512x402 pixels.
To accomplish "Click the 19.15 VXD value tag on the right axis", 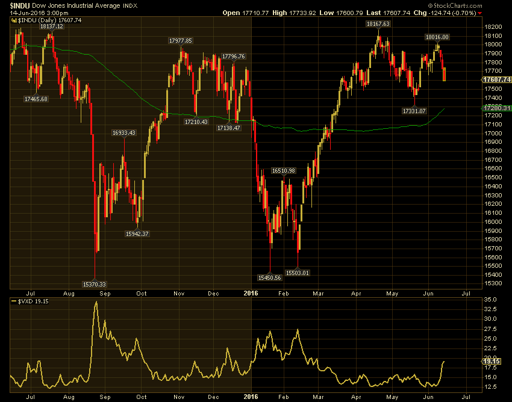I will (x=492, y=361).
